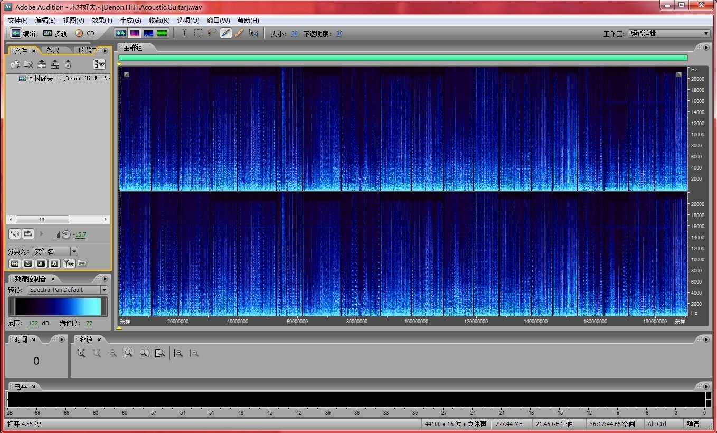The image size is (717, 433).
Task: Toggle Show MIDI Files filter button
Action: (54, 263)
